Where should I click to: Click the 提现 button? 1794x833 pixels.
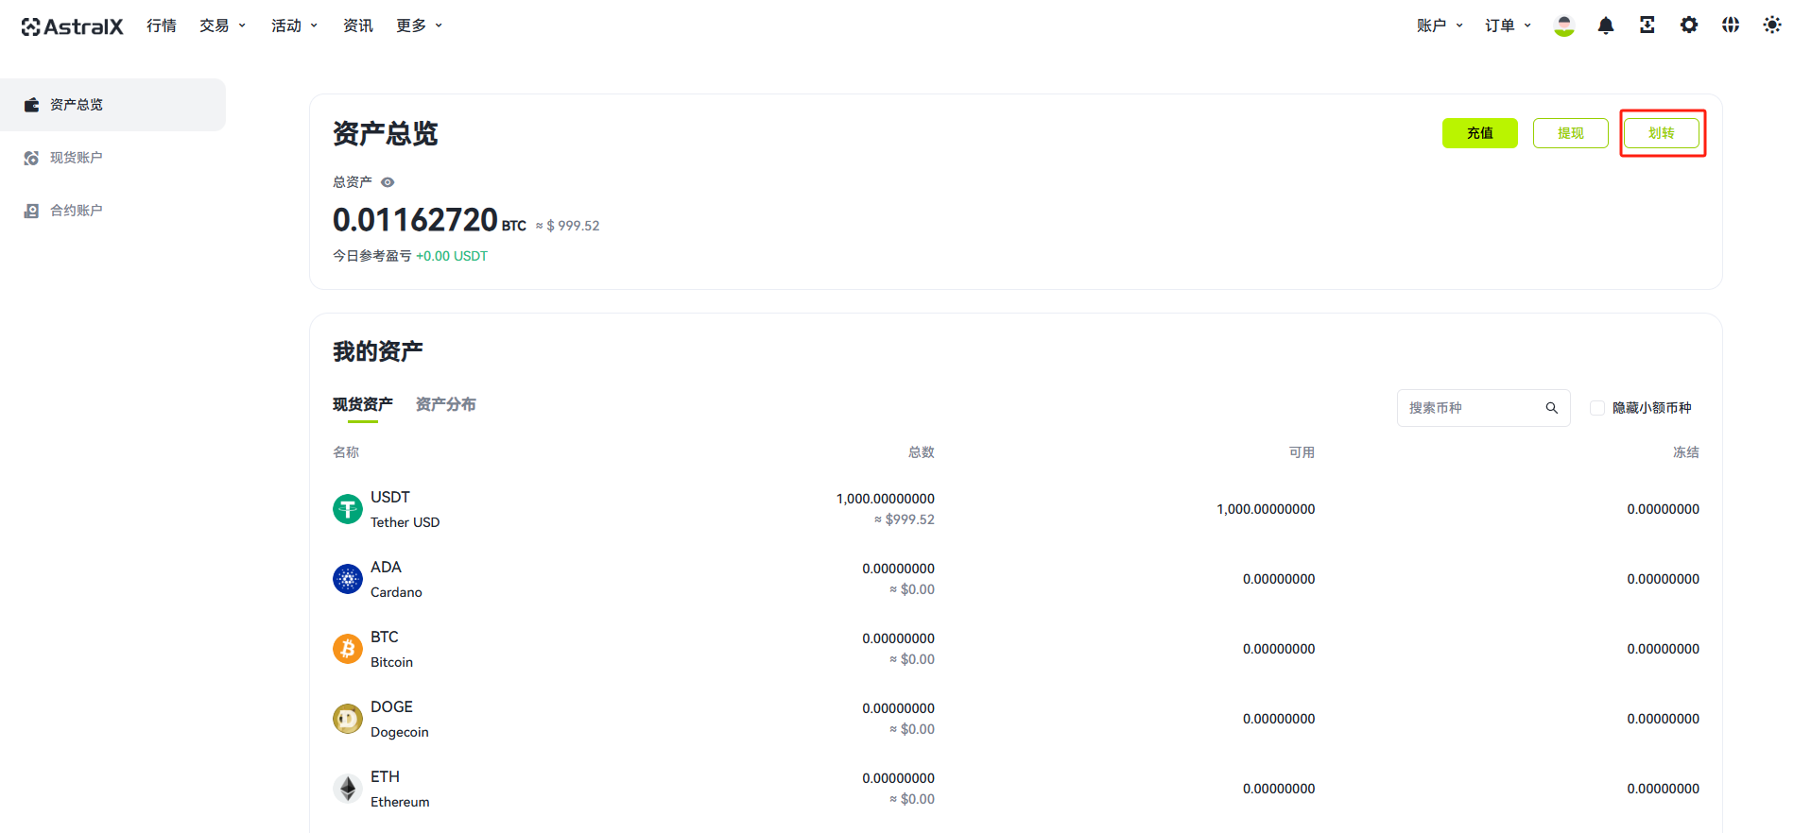1571,133
